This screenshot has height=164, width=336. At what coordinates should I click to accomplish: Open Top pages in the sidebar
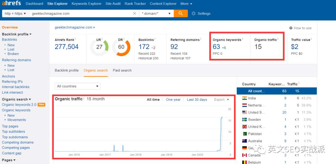pyautogui.click(x=10, y=126)
